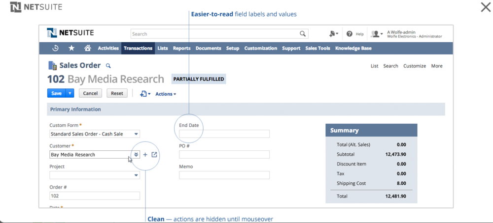
Task: Click the plus icon to add new customer
Action: (x=145, y=155)
